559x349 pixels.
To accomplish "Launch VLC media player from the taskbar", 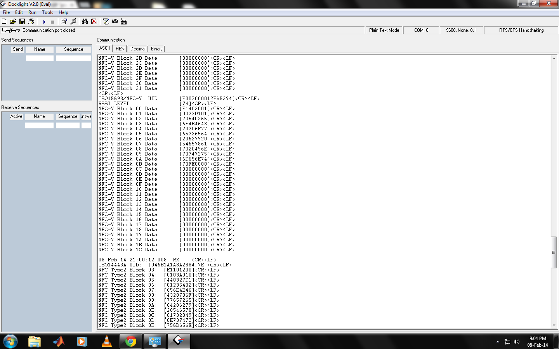I will tap(106, 342).
